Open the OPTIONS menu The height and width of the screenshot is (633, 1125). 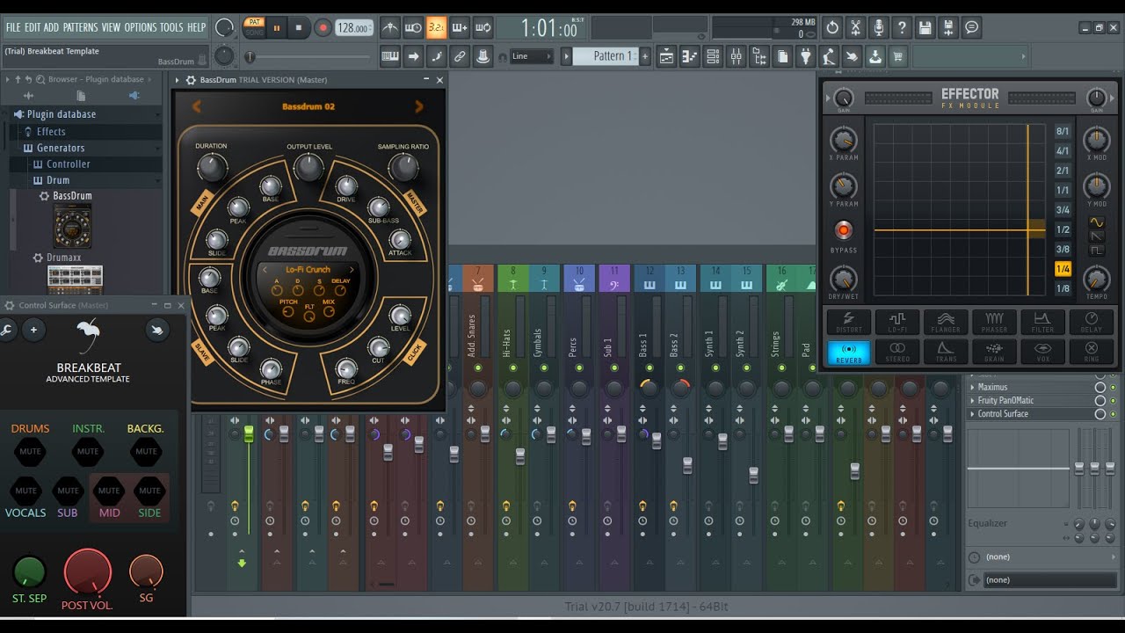[x=140, y=27]
